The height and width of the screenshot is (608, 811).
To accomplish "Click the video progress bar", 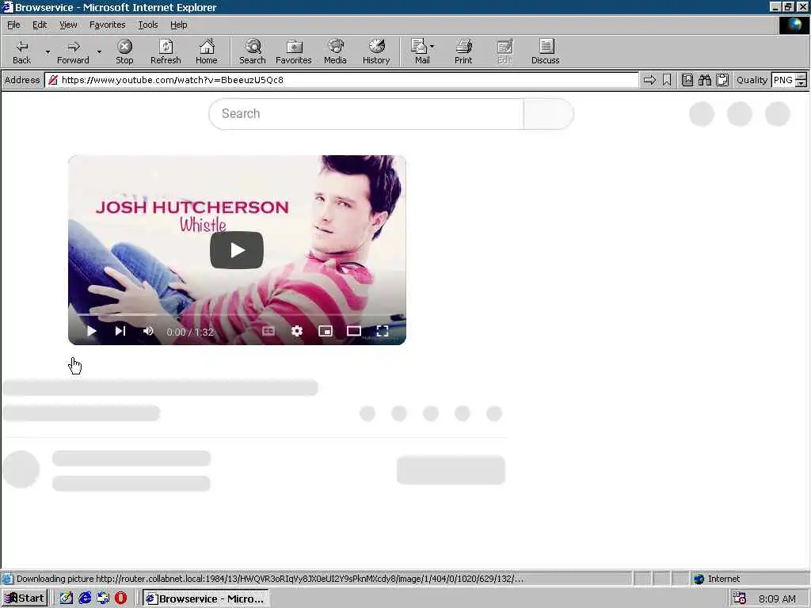I will [237, 314].
